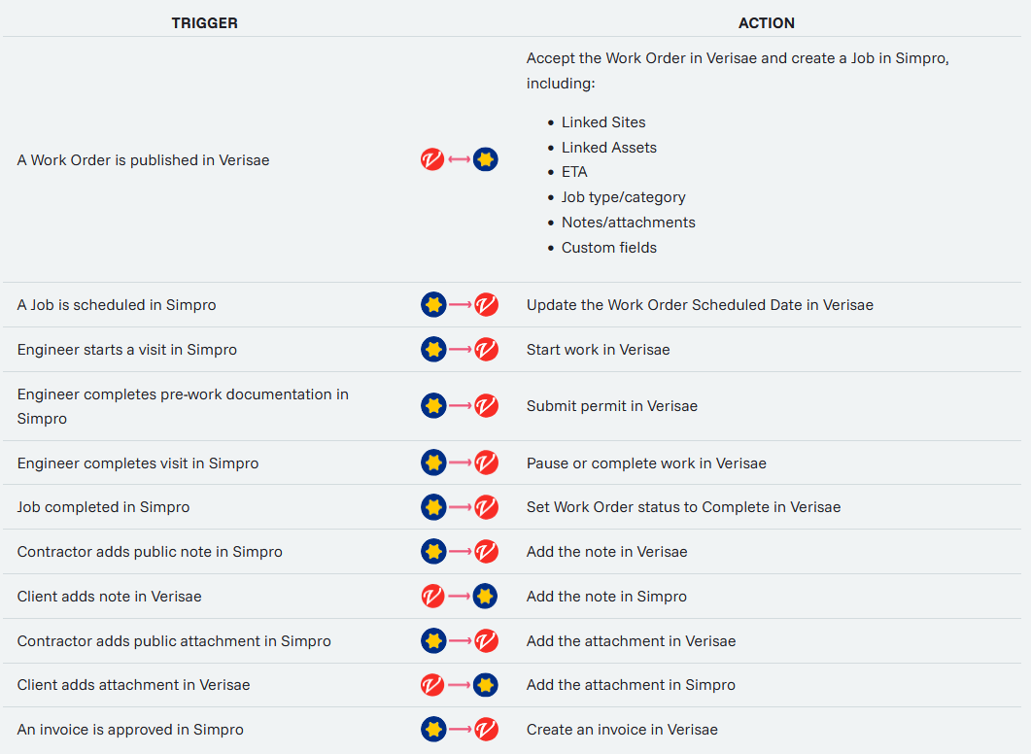Click Simpro icon in pre-work documentation row
The image size is (1031, 754).
pos(433,406)
